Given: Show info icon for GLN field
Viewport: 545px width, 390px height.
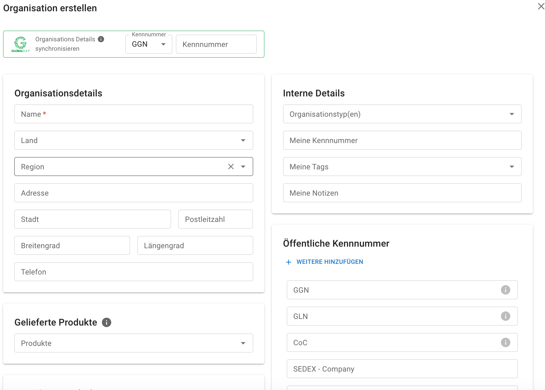Looking at the screenshot, I should (x=506, y=316).
